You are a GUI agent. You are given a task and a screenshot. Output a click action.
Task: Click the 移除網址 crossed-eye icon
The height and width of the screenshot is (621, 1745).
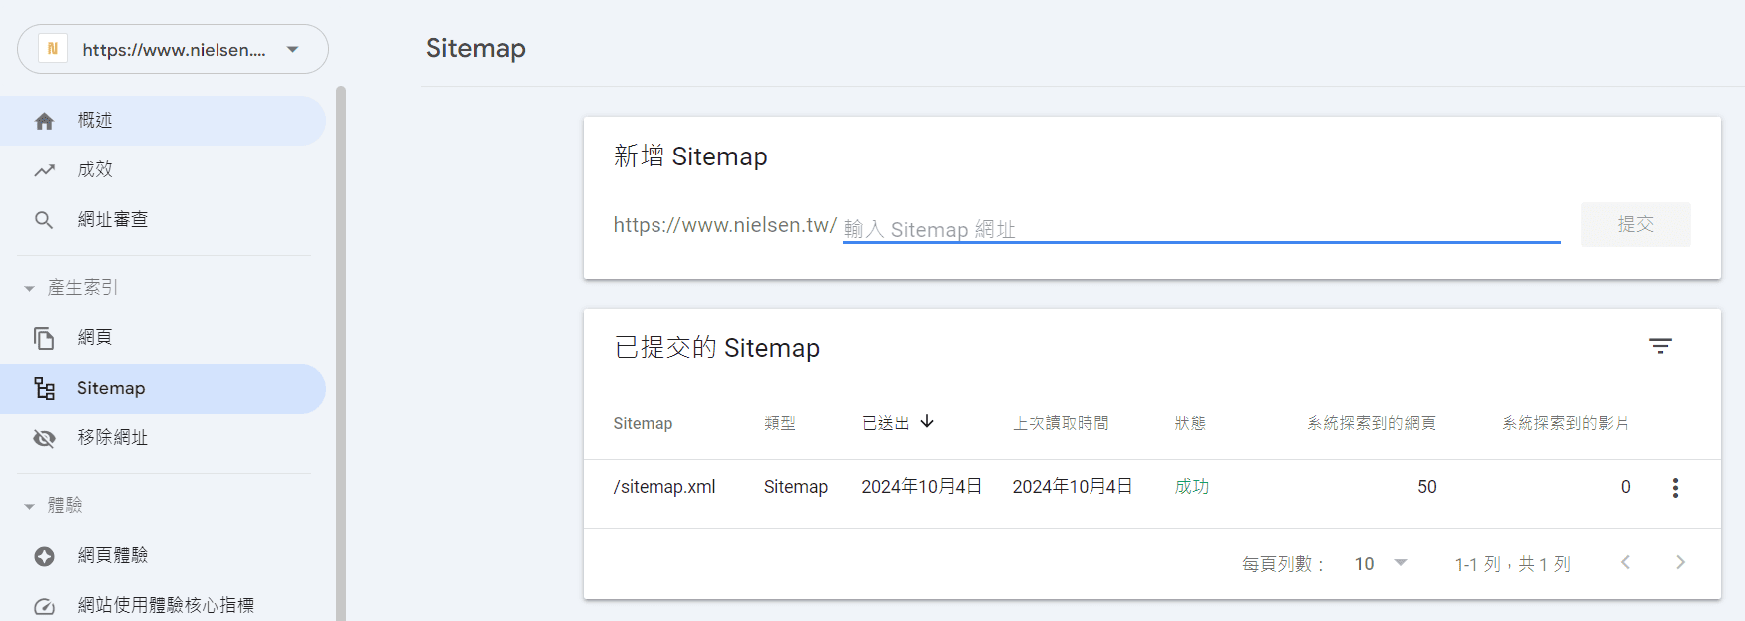coord(44,438)
